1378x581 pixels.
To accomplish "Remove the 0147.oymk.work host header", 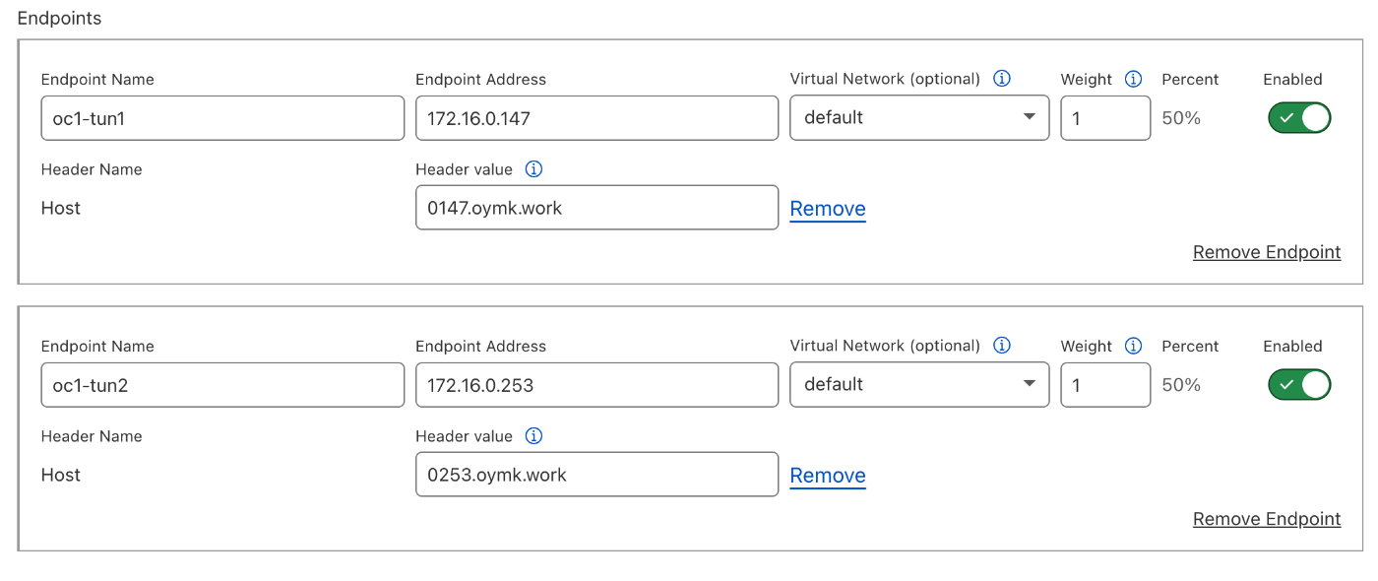I will point(828,209).
